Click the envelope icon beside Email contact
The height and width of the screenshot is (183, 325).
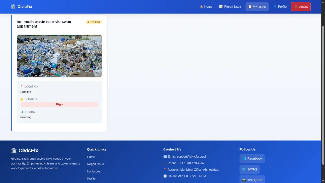(x=165, y=156)
